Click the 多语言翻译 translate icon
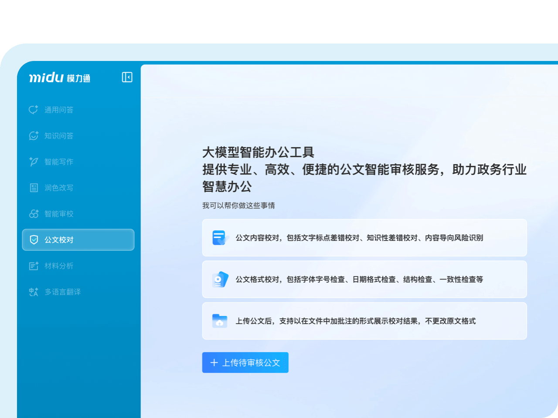Viewport: 558px width, 418px height. pos(34,292)
